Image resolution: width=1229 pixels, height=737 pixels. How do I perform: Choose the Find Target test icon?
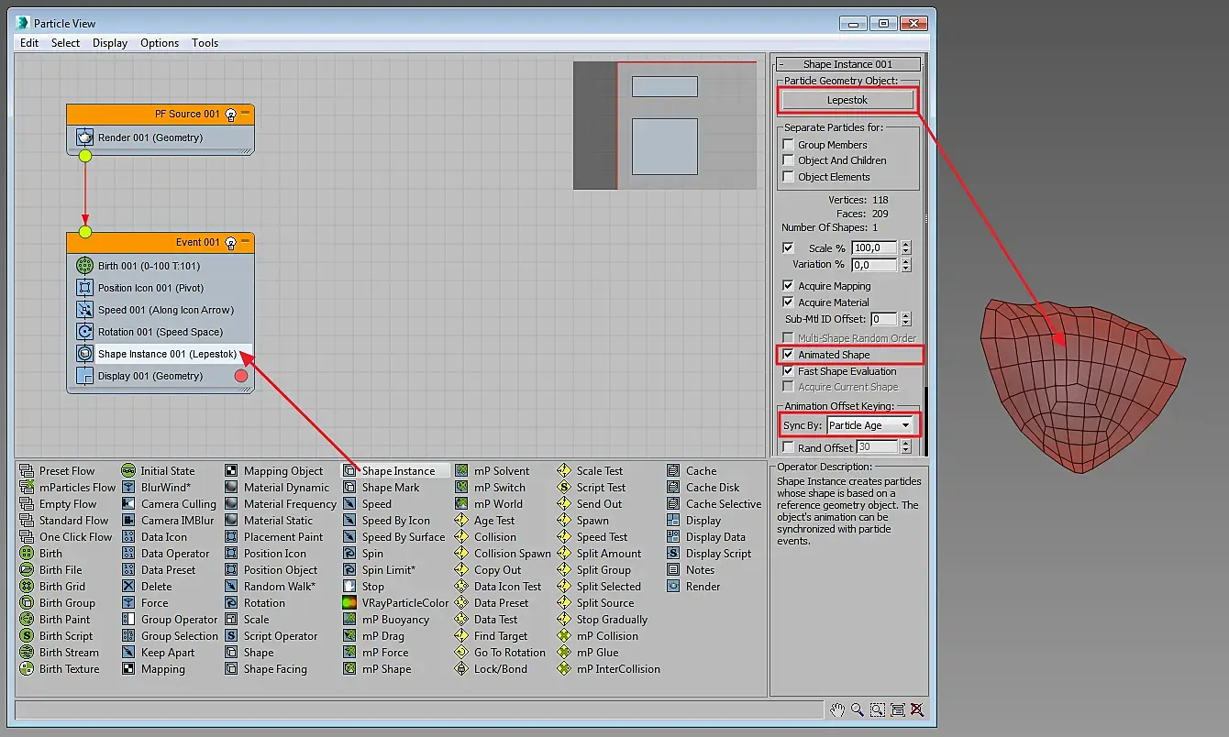click(461, 636)
